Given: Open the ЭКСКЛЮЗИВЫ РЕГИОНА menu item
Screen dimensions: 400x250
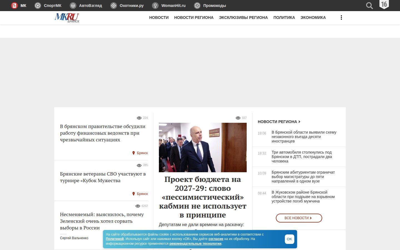Looking at the screenshot, I should 243,17.
